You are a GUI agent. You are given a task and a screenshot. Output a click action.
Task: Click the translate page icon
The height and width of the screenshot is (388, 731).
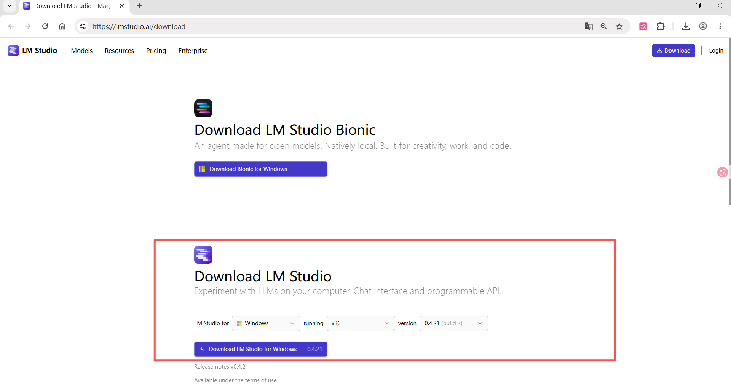point(589,26)
